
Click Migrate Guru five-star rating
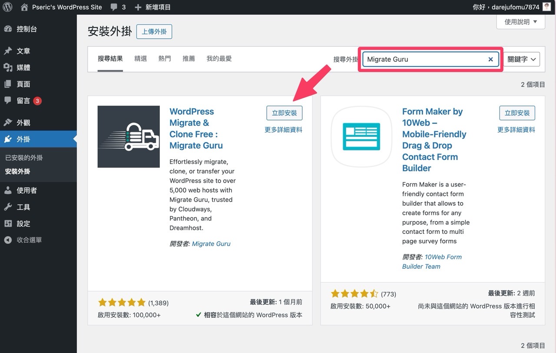click(122, 303)
